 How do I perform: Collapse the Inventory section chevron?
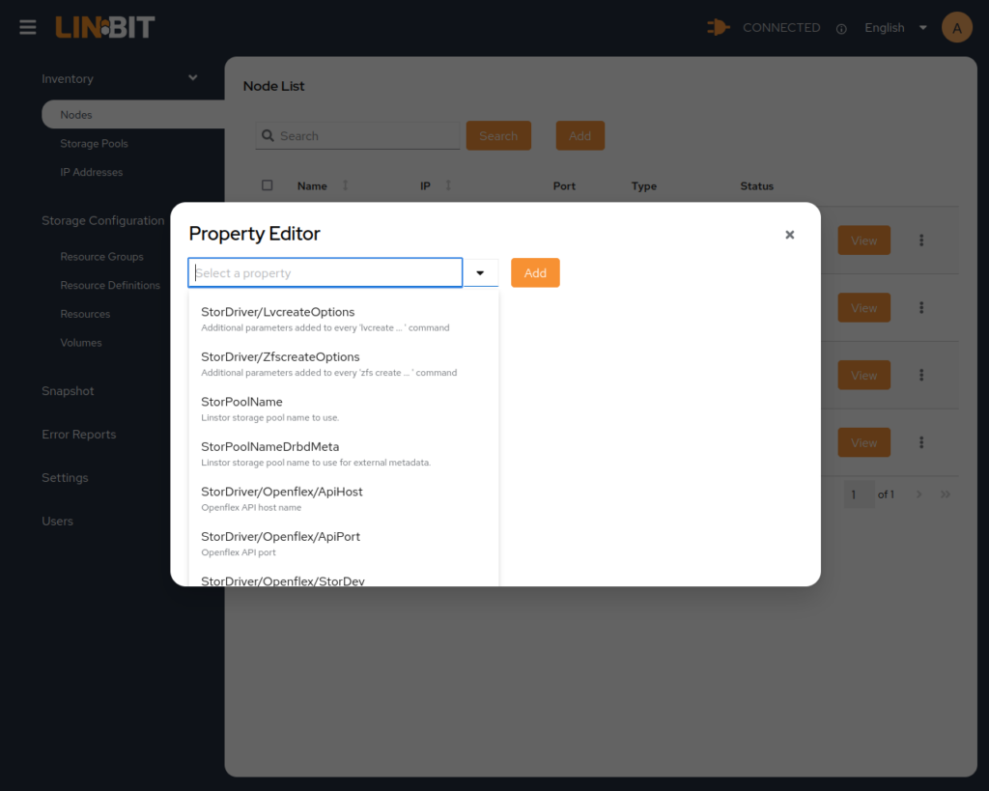point(193,77)
